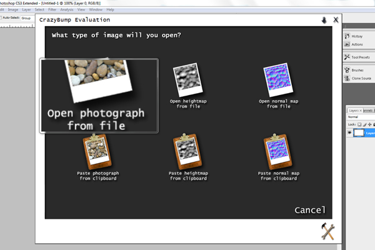Open photograph from file tile
Image resolution: width=375 pixels, height=250 pixels.
click(99, 96)
